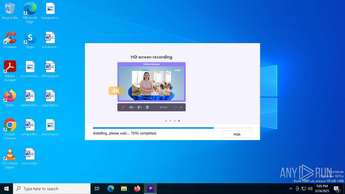
Task: Click the 'HD screen recording' heading
Action: click(x=151, y=57)
